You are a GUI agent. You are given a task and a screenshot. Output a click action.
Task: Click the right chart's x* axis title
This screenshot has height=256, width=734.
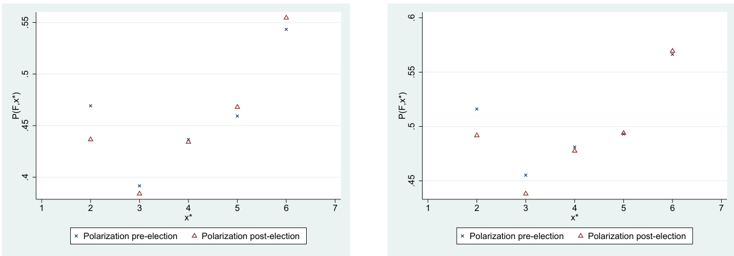574,218
